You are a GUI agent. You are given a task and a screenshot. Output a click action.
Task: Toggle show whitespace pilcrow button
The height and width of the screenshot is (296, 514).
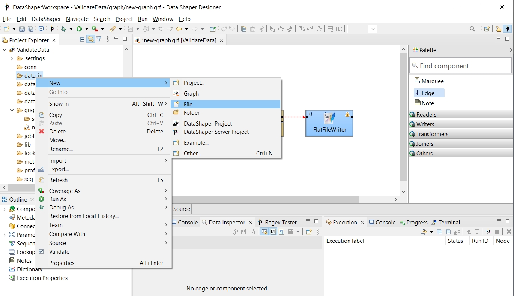281,232
